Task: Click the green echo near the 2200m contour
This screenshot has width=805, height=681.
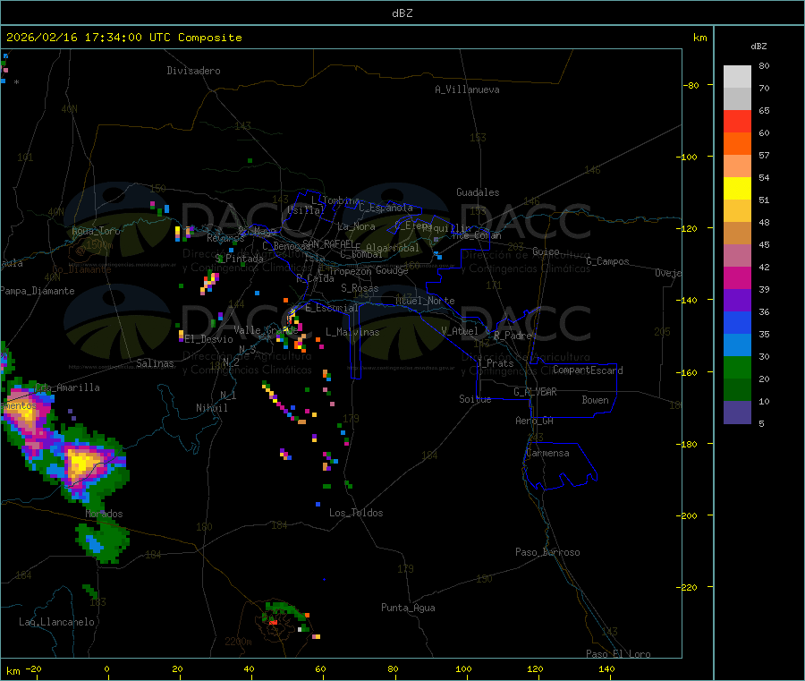Action: pos(285,614)
